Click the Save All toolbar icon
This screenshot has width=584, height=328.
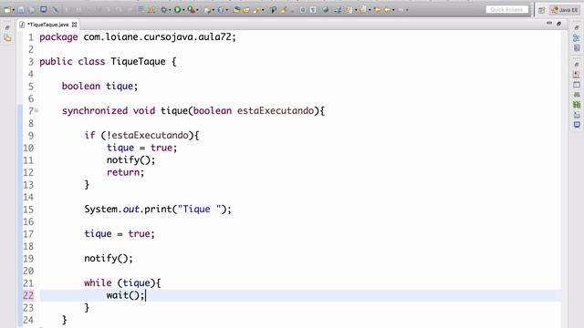32,10
